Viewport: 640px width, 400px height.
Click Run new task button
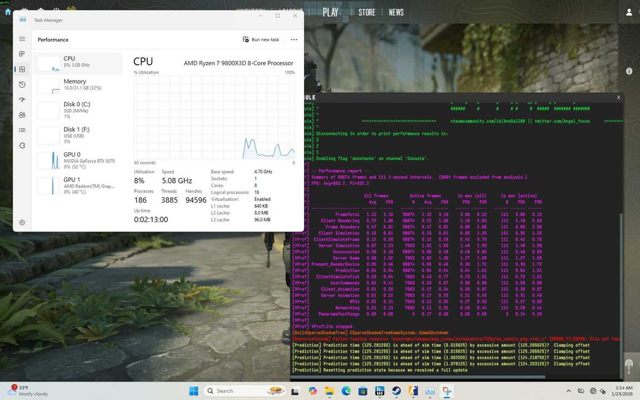point(261,40)
